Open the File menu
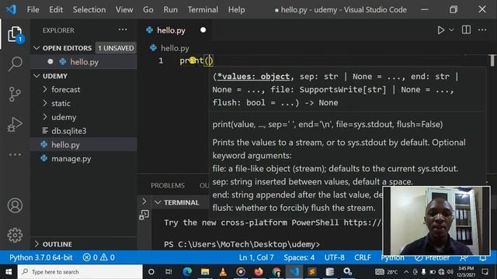The image size is (497, 279). point(33,10)
